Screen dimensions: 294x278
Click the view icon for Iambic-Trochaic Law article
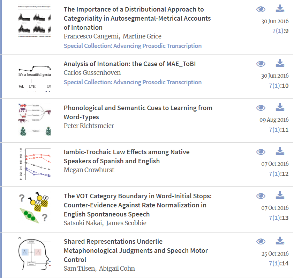[261, 152]
